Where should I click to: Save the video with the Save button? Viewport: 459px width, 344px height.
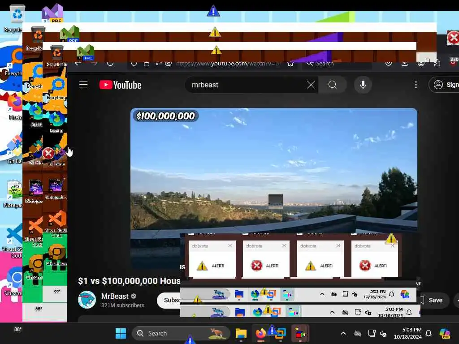point(435,300)
